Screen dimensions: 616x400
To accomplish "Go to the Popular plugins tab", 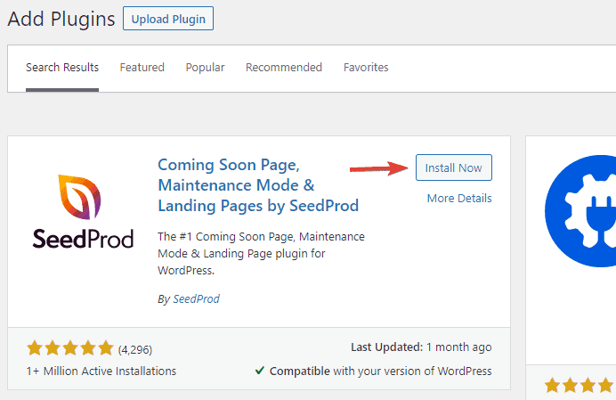I will (x=205, y=68).
